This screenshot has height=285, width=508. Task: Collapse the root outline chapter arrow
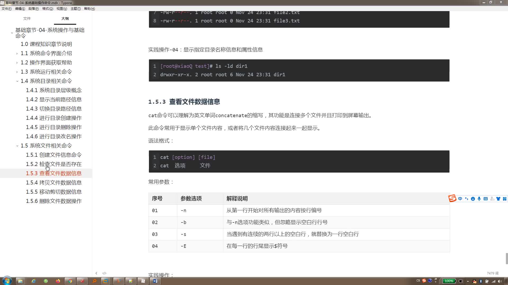(12, 33)
